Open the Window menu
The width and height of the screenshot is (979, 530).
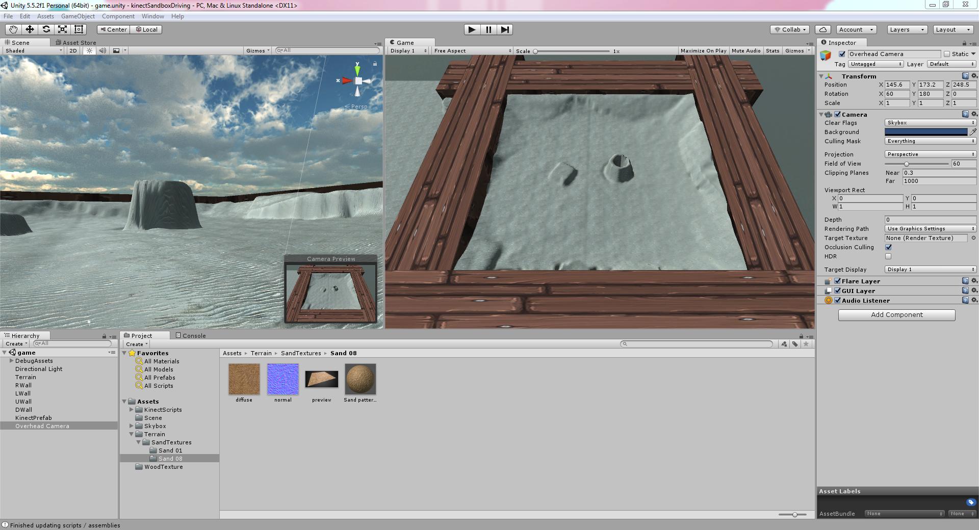pyautogui.click(x=153, y=16)
